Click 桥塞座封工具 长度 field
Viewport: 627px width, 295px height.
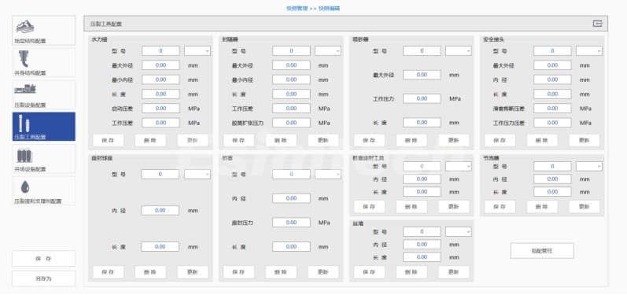pyautogui.click(x=422, y=191)
